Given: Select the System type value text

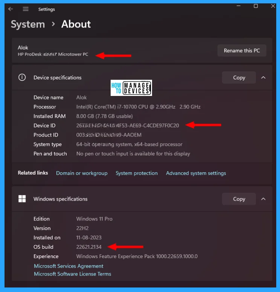Looking at the screenshot, I should [x=129, y=144].
